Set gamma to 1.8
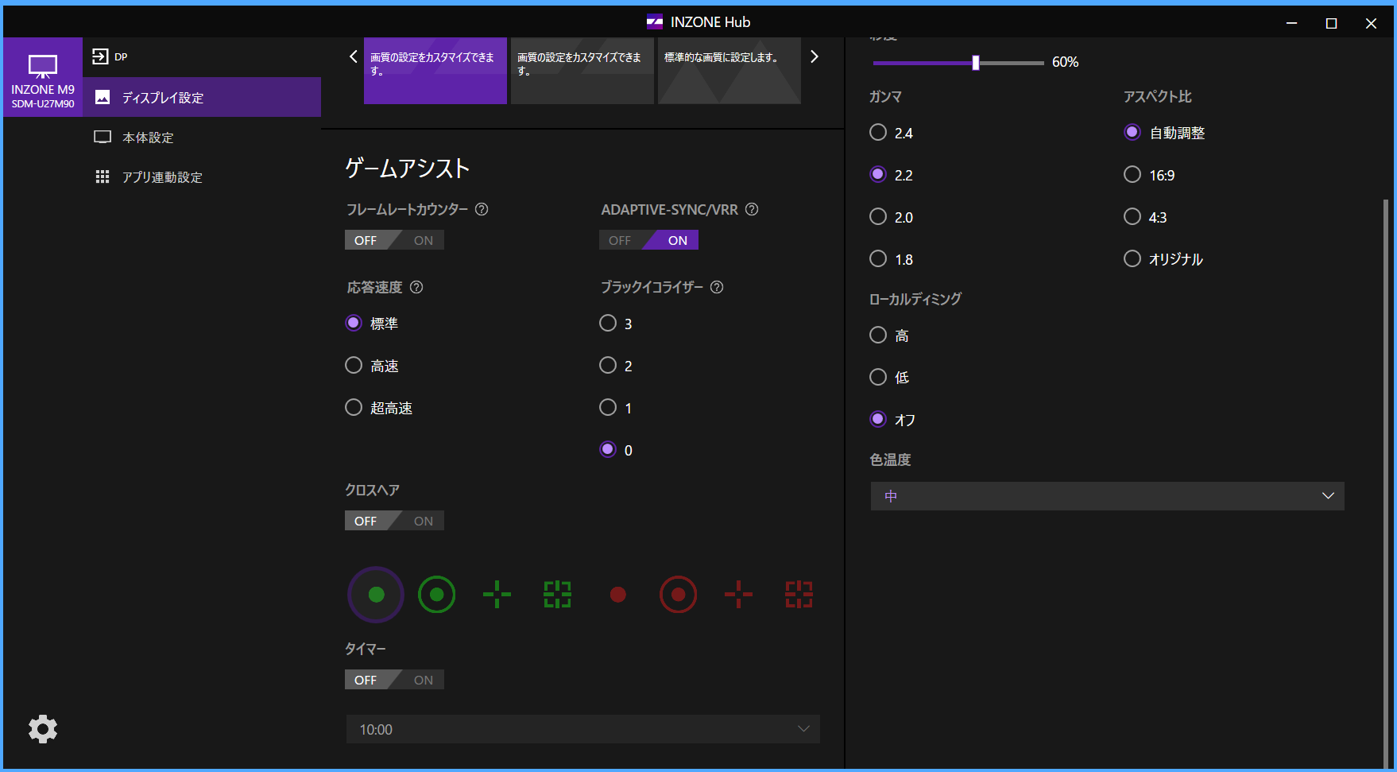Screen dimensions: 1397x772 (x=878, y=258)
